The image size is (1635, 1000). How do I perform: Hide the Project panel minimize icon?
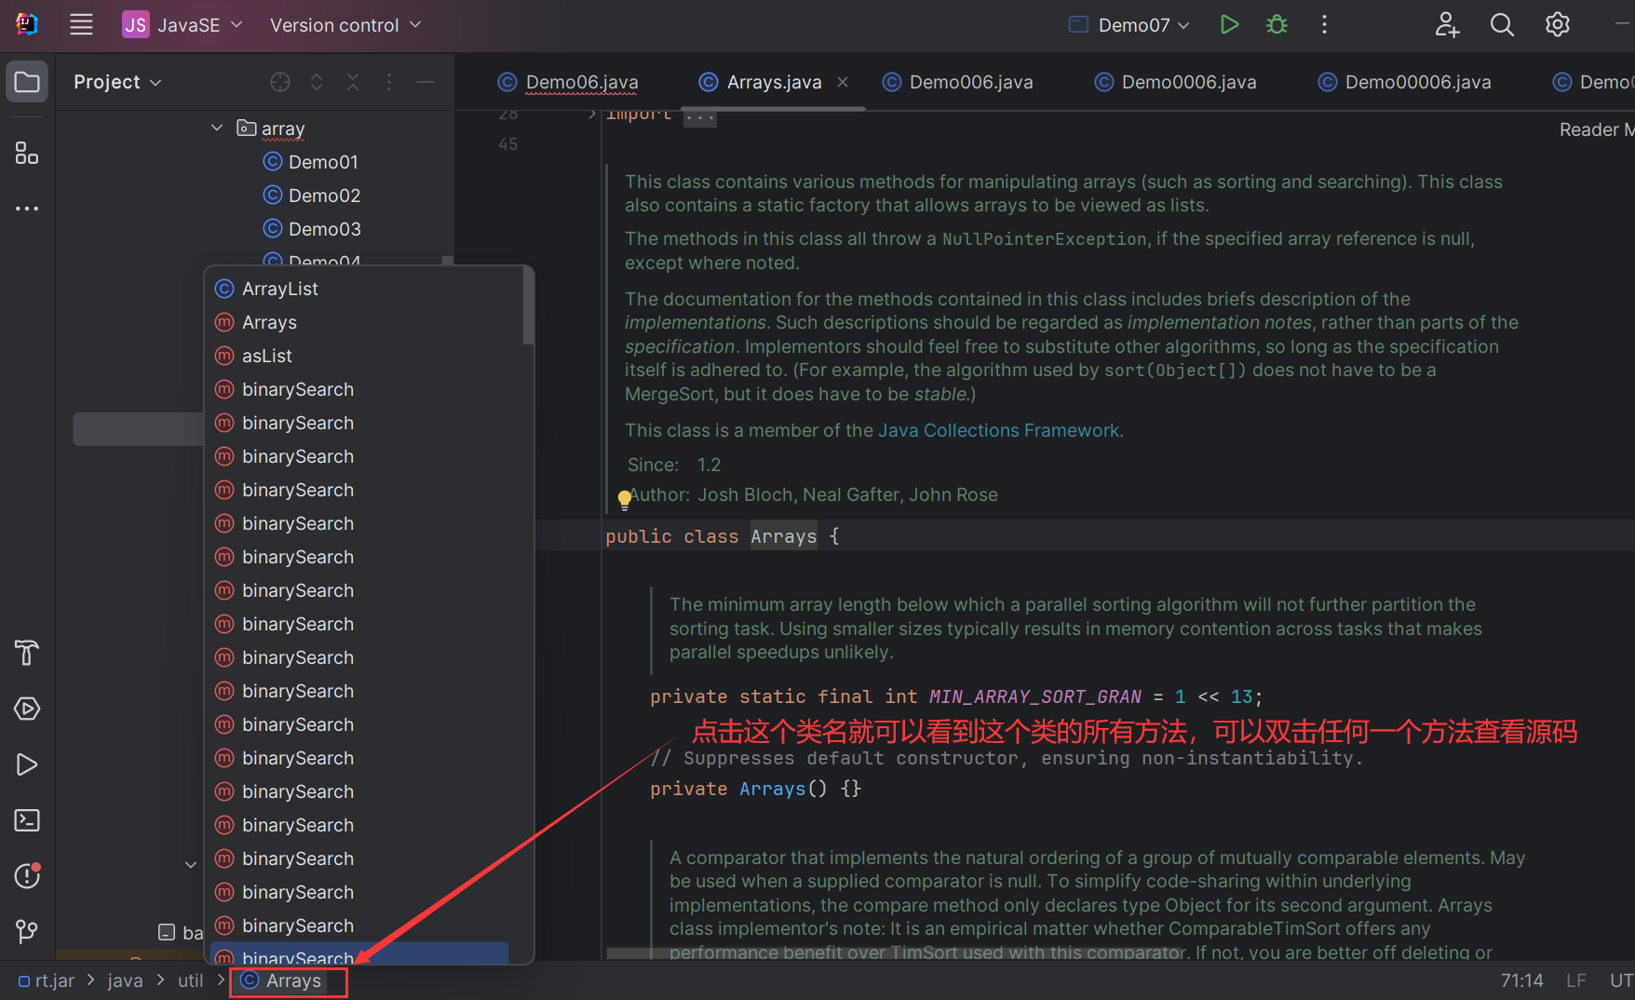point(426,82)
